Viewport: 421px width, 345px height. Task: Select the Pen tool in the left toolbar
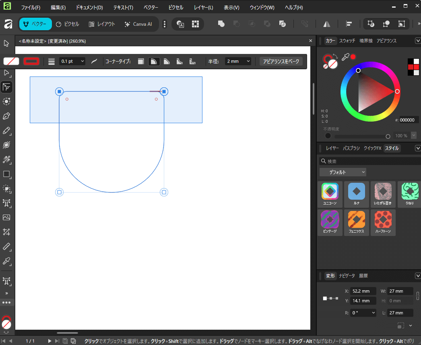[x=6, y=116]
